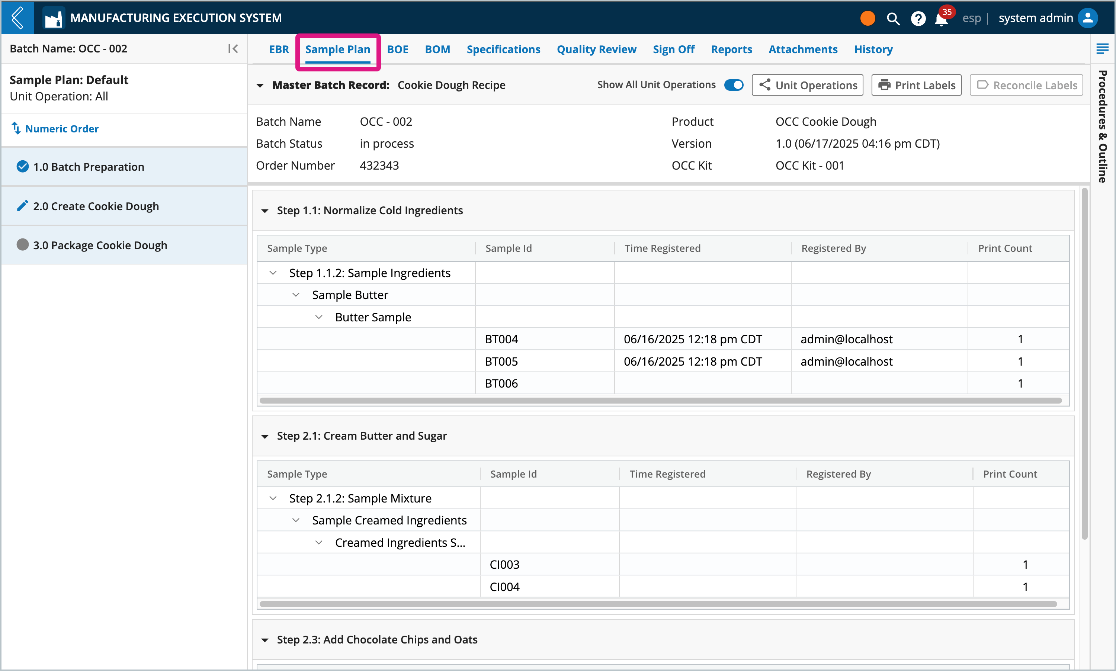Collapse Step 2.3 Add Chocolate Chips and Oats
This screenshot has height=671, width=1116.
265,640
